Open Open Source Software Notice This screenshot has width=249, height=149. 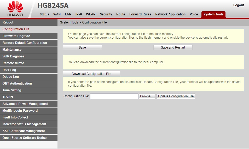[29, 138]
